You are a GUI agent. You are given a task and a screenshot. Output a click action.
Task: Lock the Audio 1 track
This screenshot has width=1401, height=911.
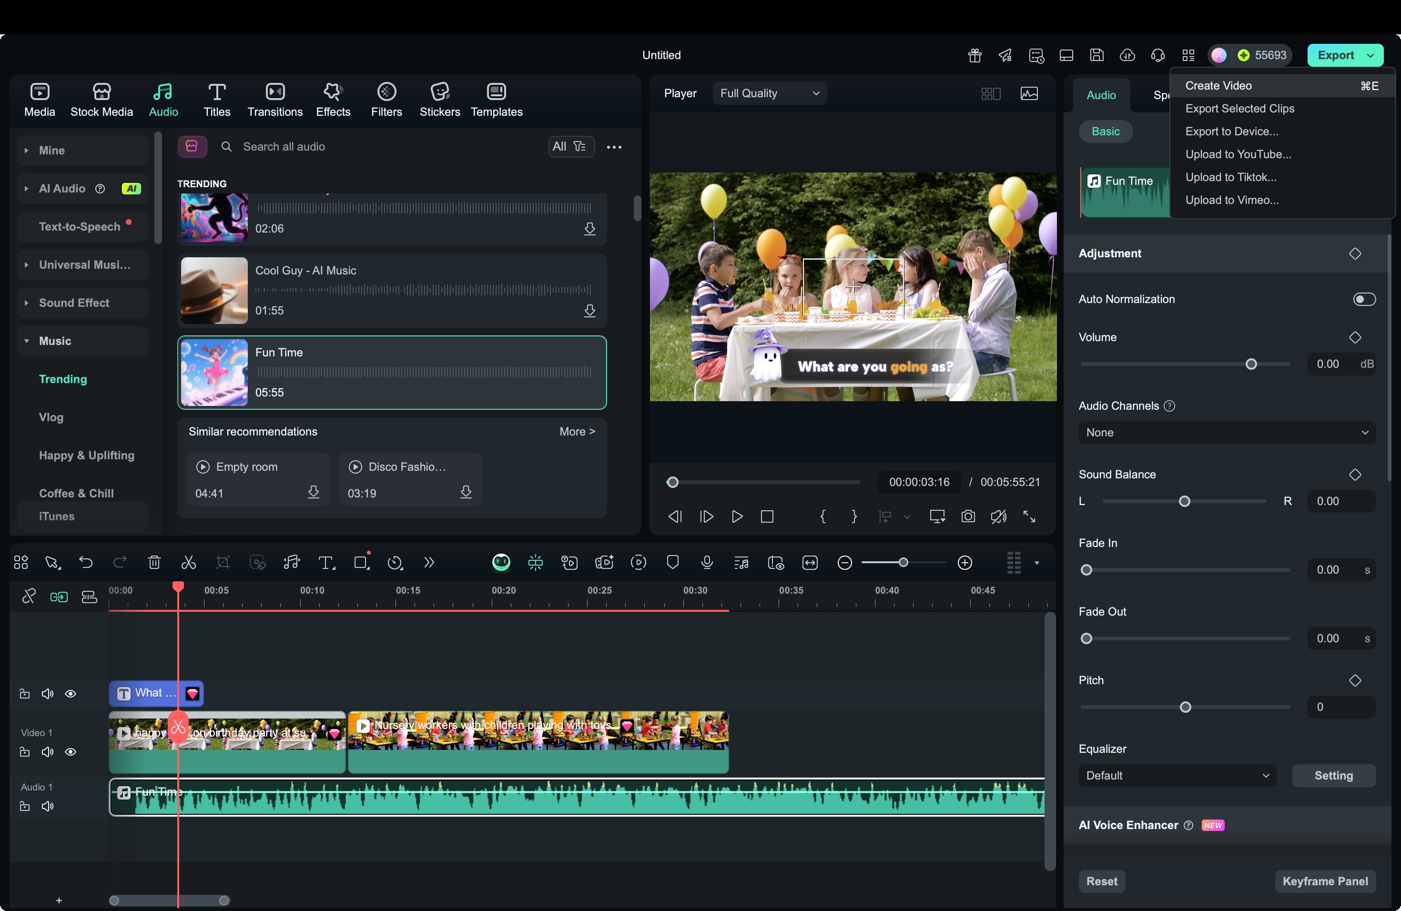(x=25, y=806)
